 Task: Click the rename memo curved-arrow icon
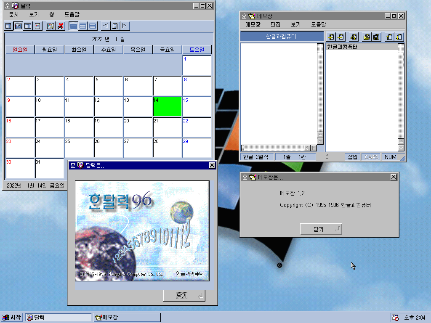coord(354,37)
